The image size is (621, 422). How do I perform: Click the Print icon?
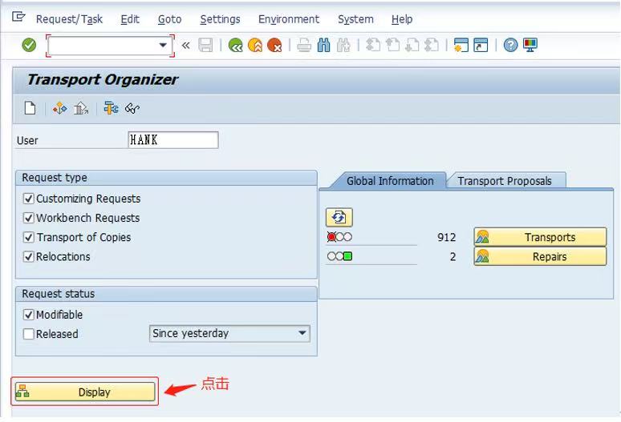pyautogui.click(x=304, y=45)
